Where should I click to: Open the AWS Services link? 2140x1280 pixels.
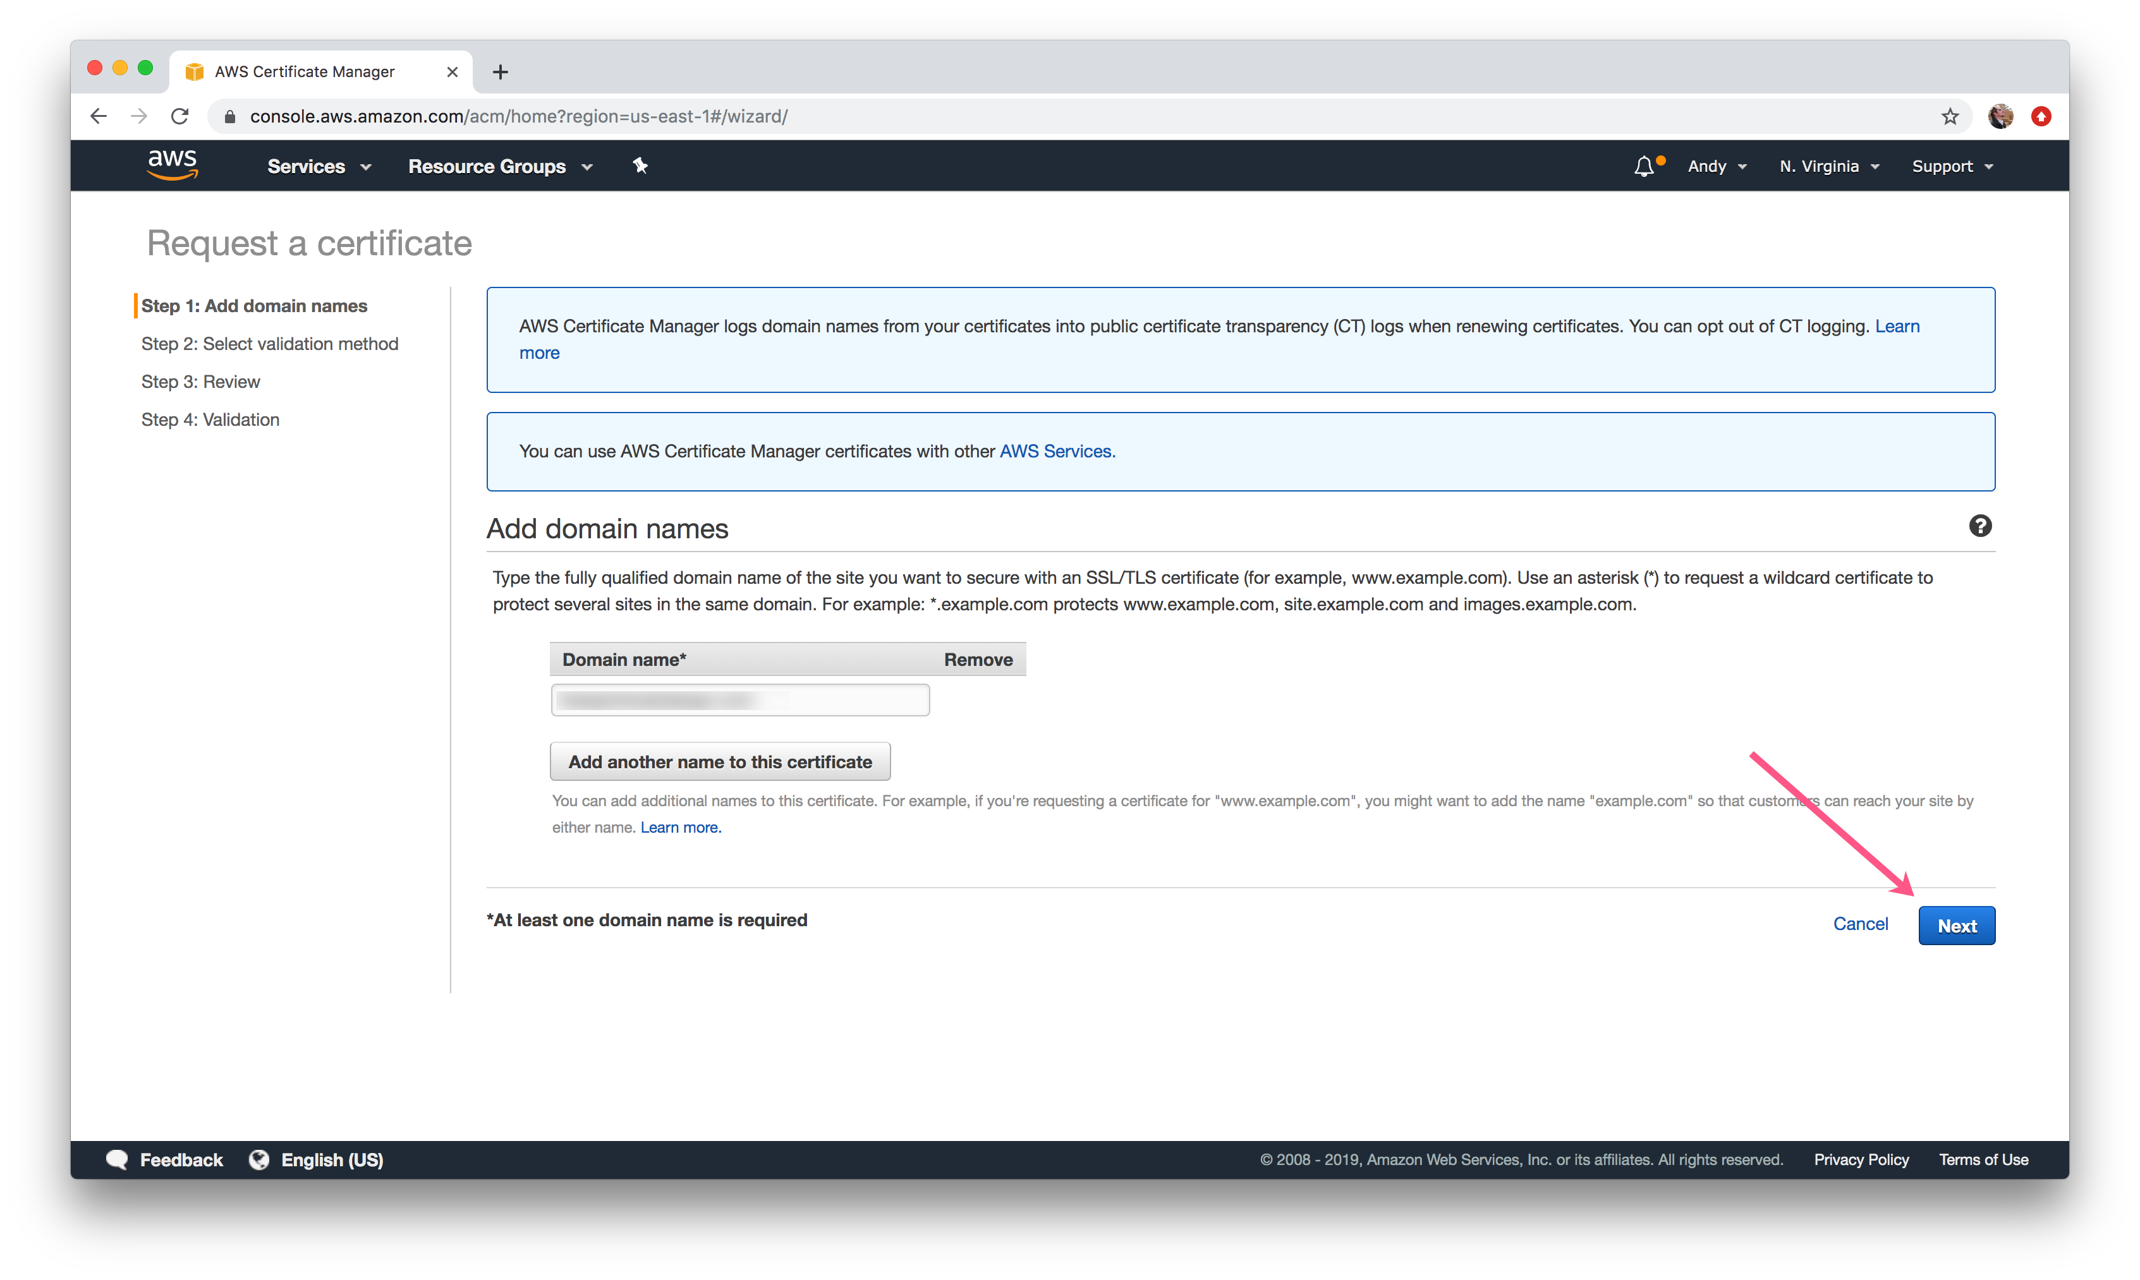1057,451
